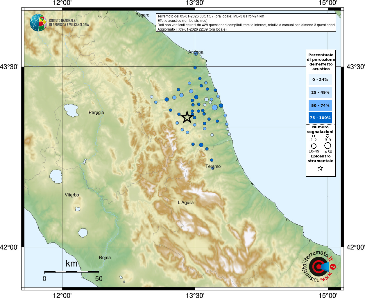Click the epicenter star on the map
Screen dimensions: 365x298
(x=187, y=117)
